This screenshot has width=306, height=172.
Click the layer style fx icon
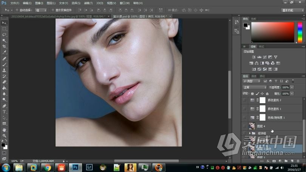click(268, 161)
